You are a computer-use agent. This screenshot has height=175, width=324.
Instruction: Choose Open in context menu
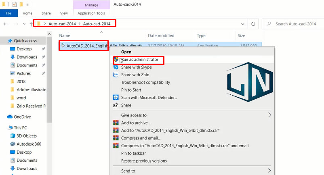tap(126, 52)
